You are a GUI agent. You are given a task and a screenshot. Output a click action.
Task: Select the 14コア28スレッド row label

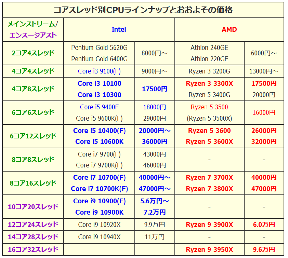(33, 237)
